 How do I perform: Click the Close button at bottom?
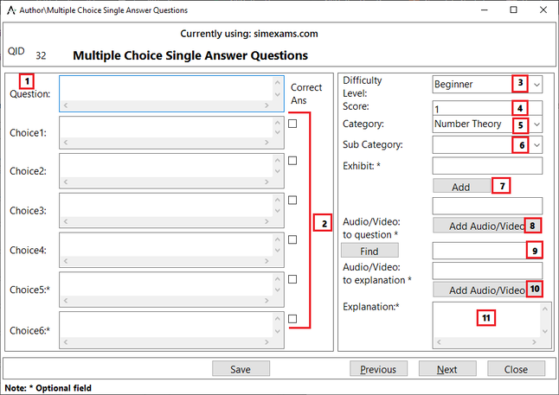point(516,369)
